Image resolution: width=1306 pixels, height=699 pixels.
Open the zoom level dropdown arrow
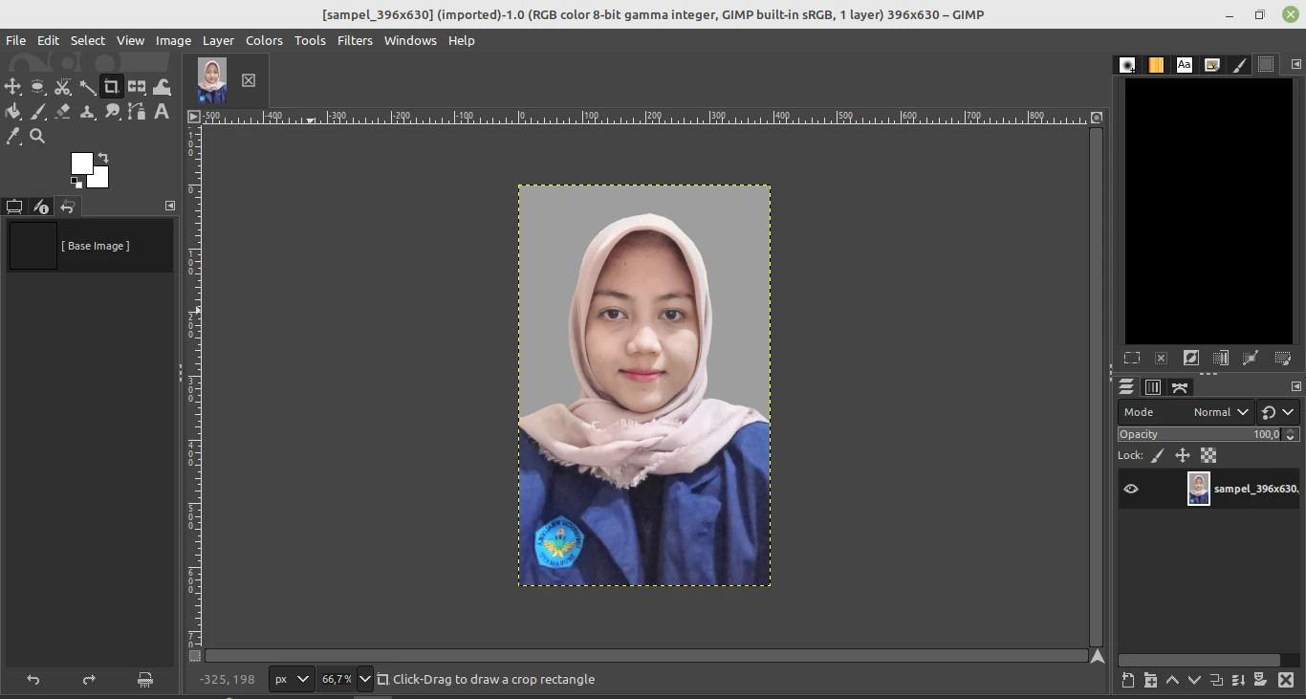pos(364,679)
